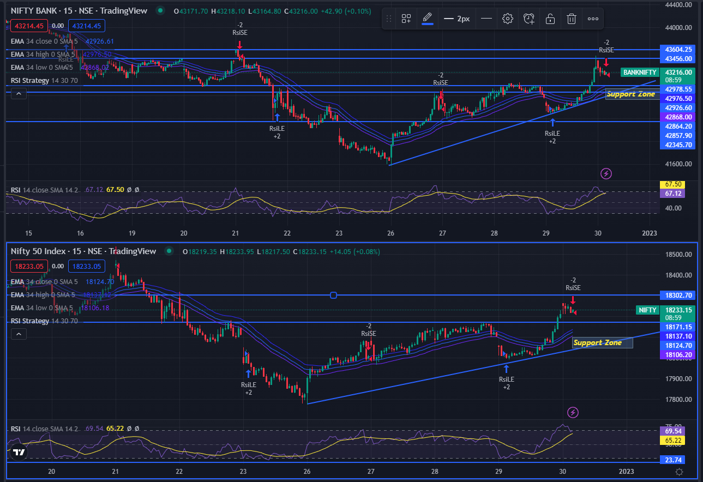This screenshot has width=703, height=482.
Task: Open drawing settings gear icon
Action: point(508,19)
